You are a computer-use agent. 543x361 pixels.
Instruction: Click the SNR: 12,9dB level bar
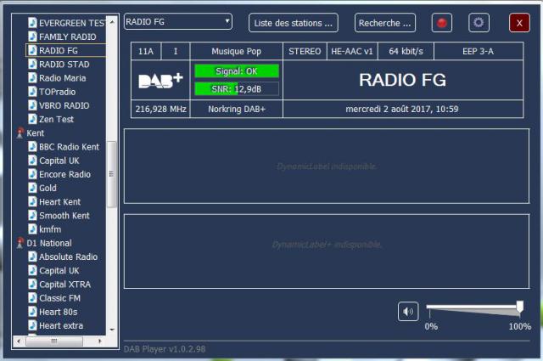pyautogui.click(x=237, y=89)
